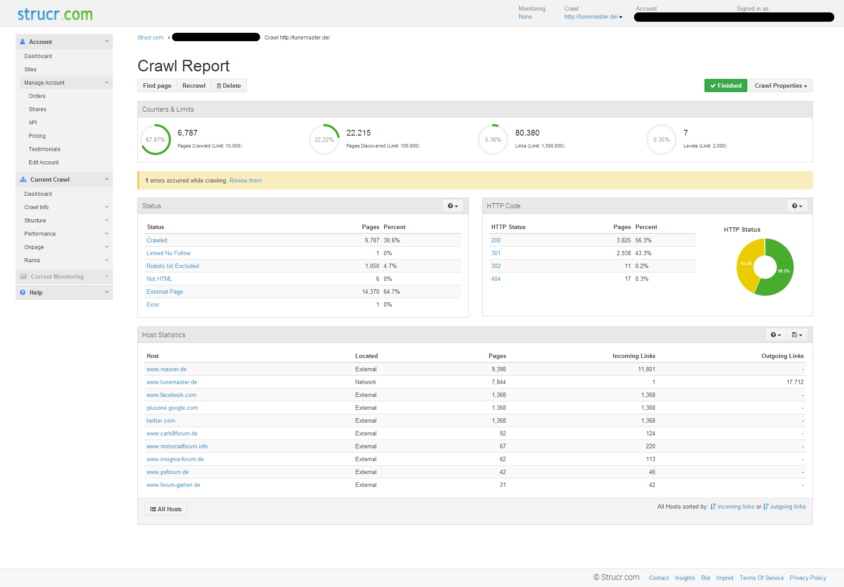Image resolution: width=844 pixels, height=587 pixels.
Task: Select Sites in the Account menu
Action: [x=31, y=70]
